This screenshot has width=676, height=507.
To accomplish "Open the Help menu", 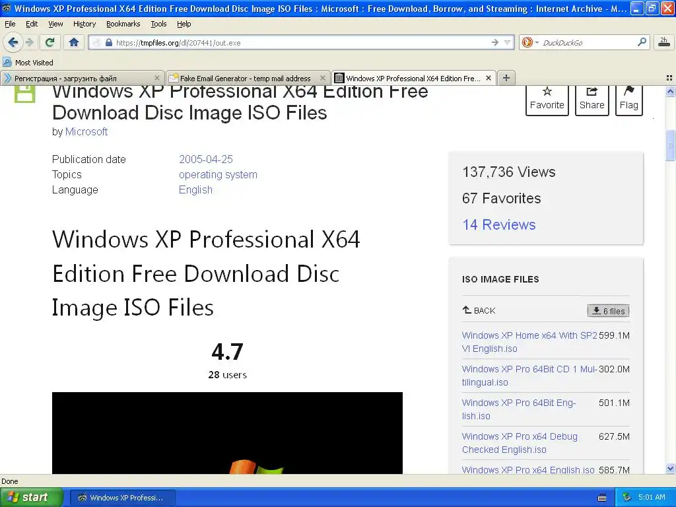I will pyautogui.click(x=184, y=24).
